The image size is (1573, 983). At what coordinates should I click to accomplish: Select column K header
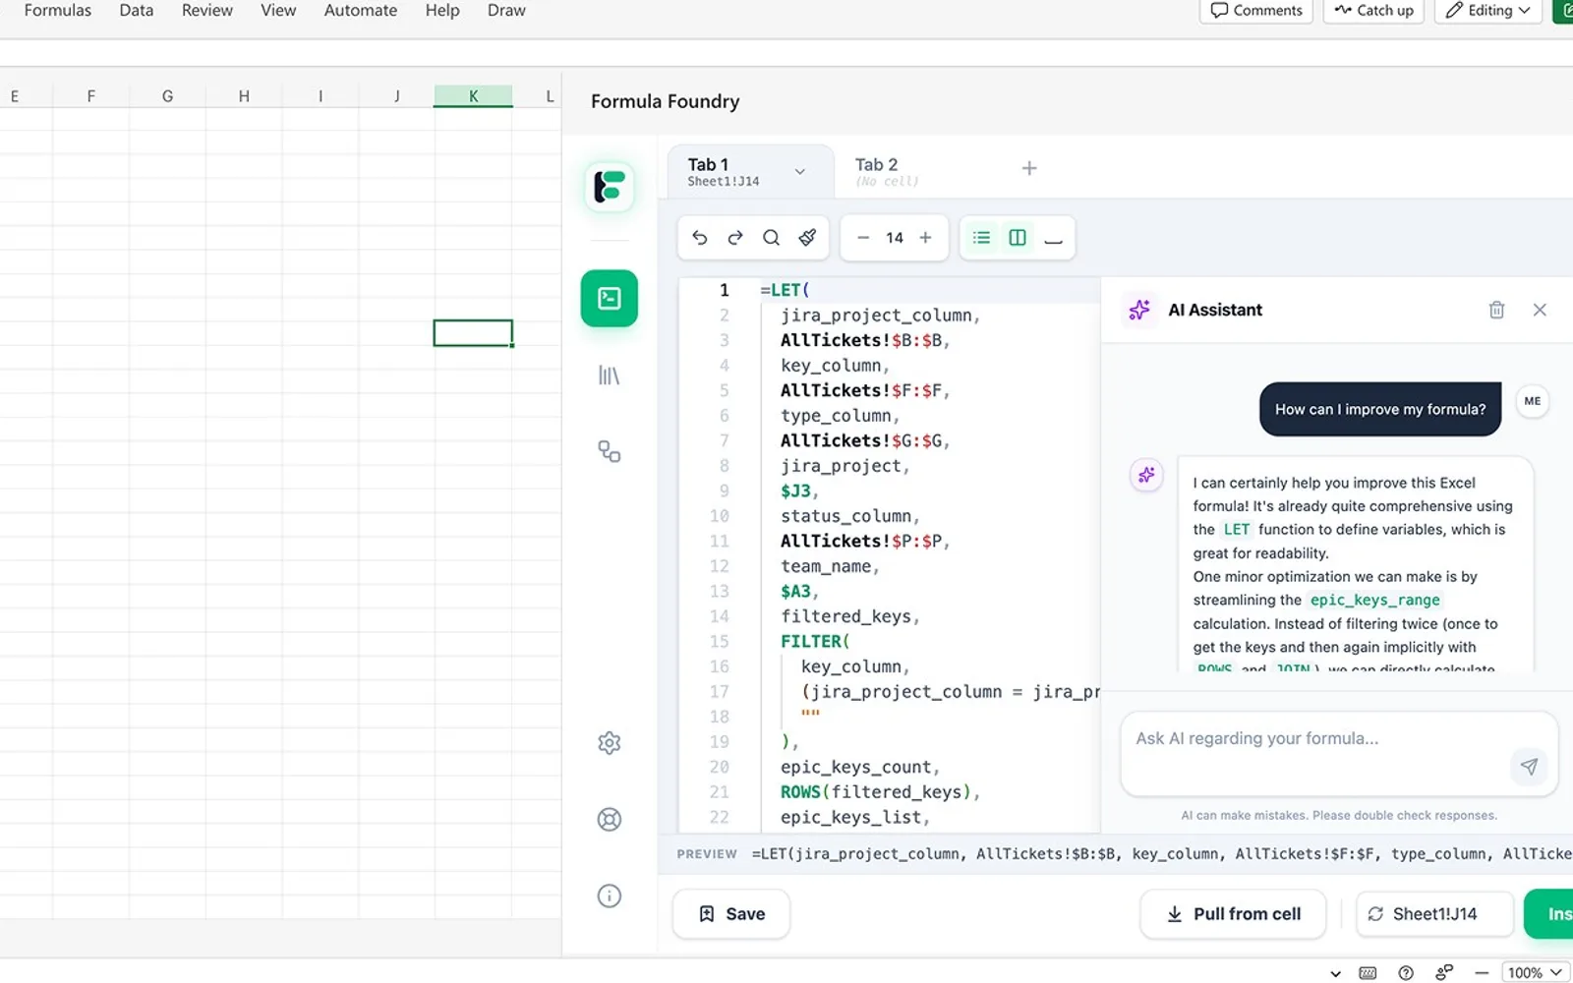(473, 95)
